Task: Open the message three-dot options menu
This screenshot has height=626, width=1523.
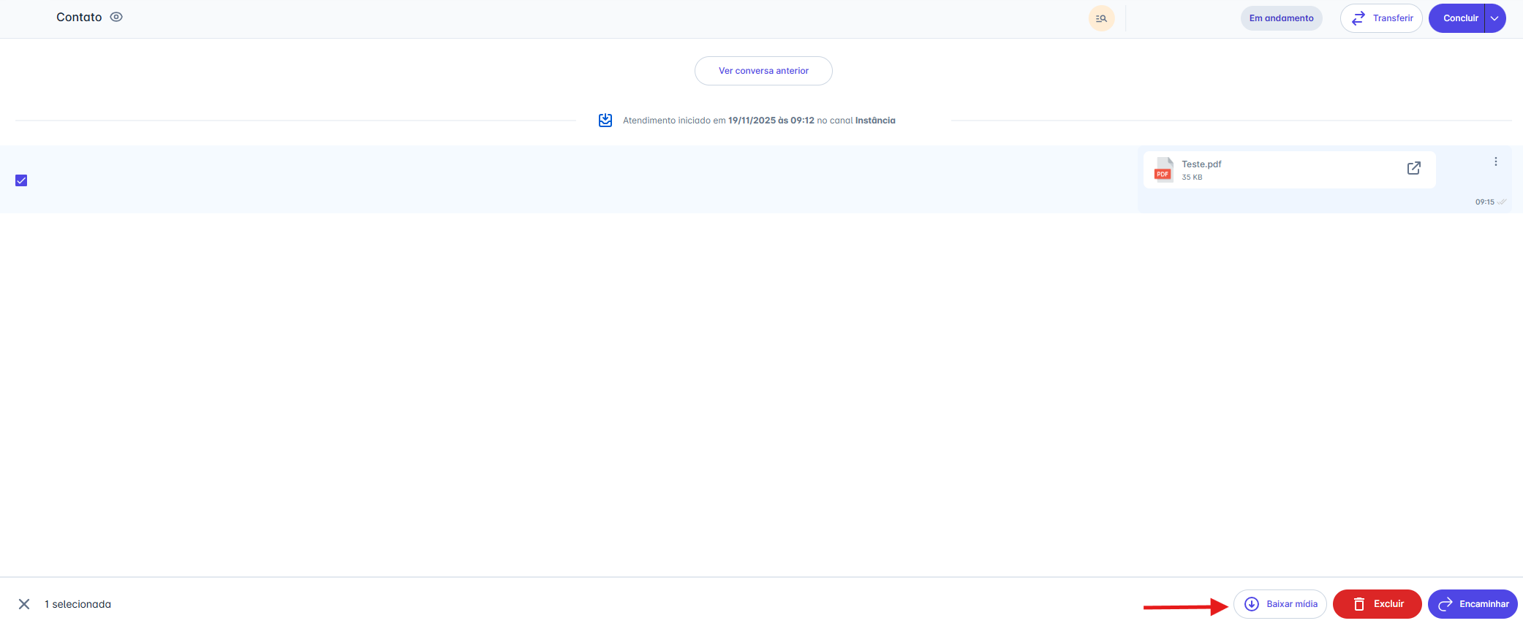Action: (x=1496, y=161)
